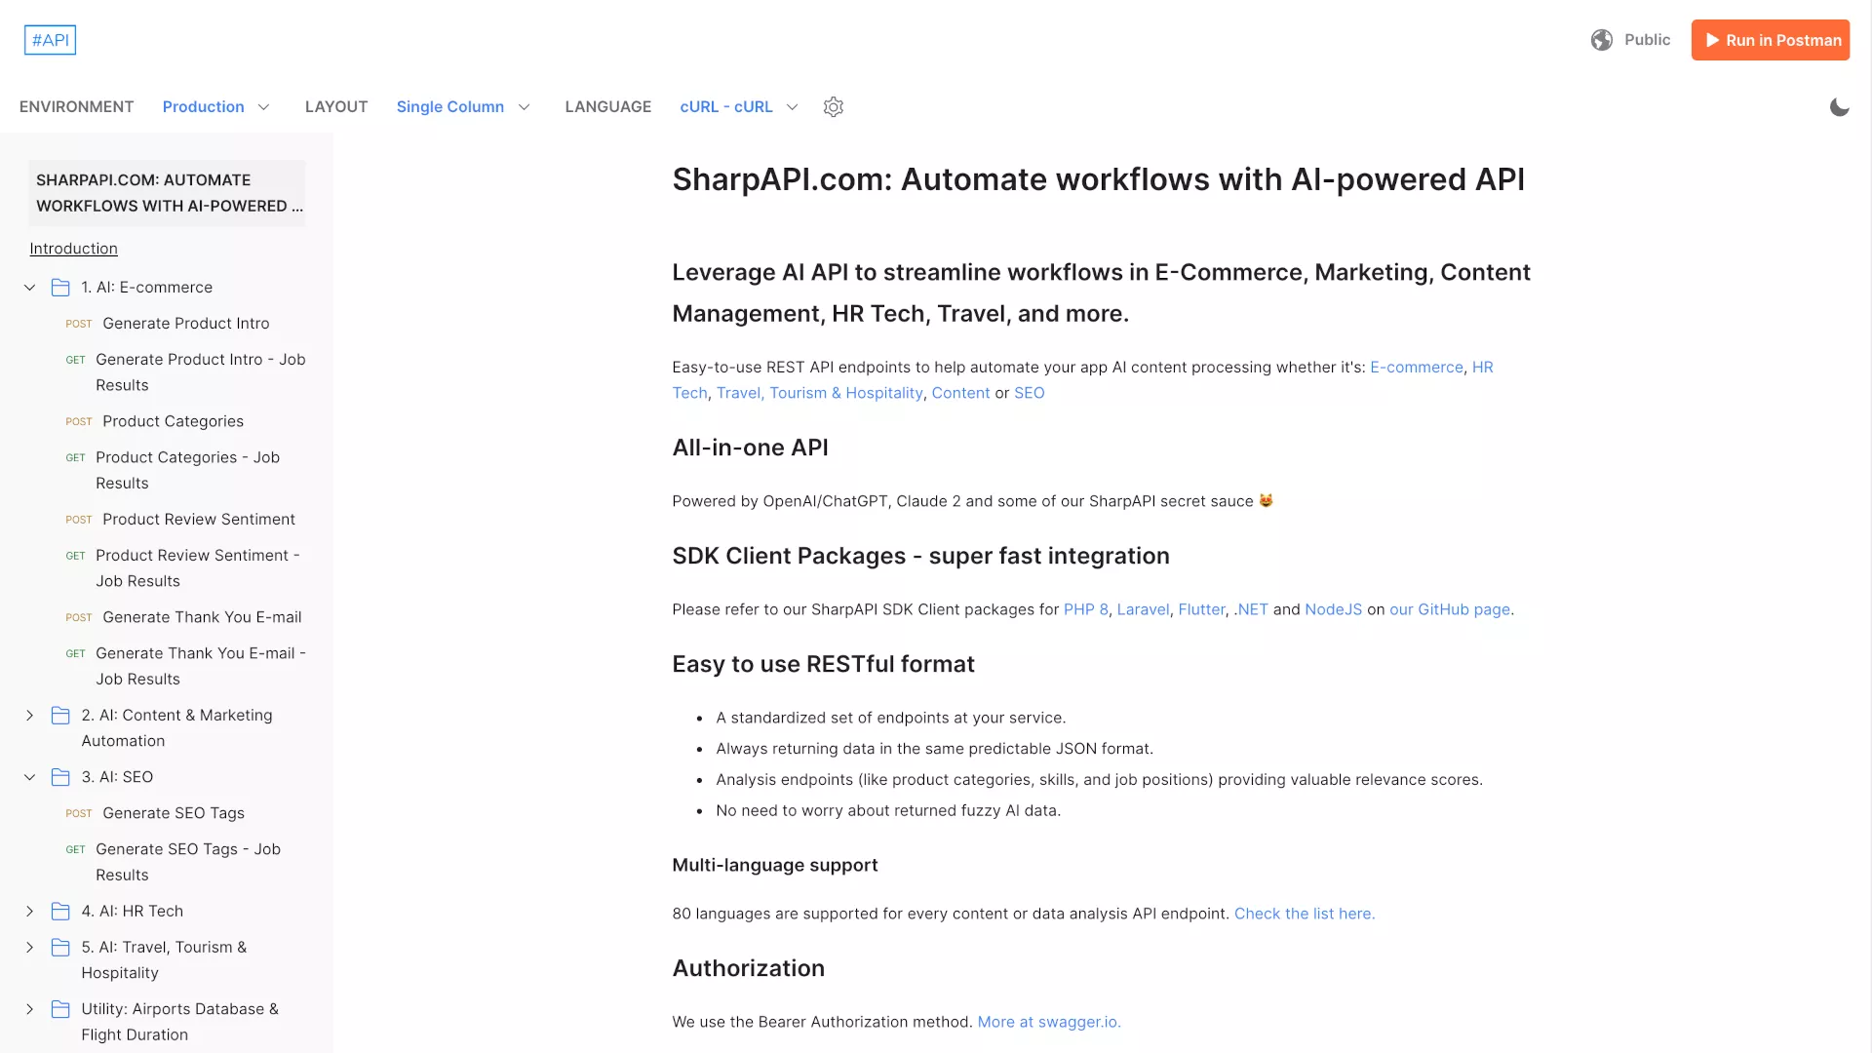Expand the AI: Travel, Tourism & Hospitality chevron
Image resolution: width=1872 pixels, height=1053 pixels.
point(29,948)
